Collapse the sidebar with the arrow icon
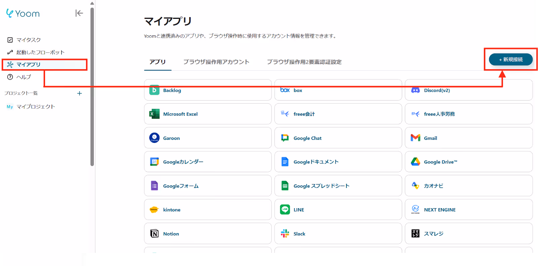 coord(79,13)
